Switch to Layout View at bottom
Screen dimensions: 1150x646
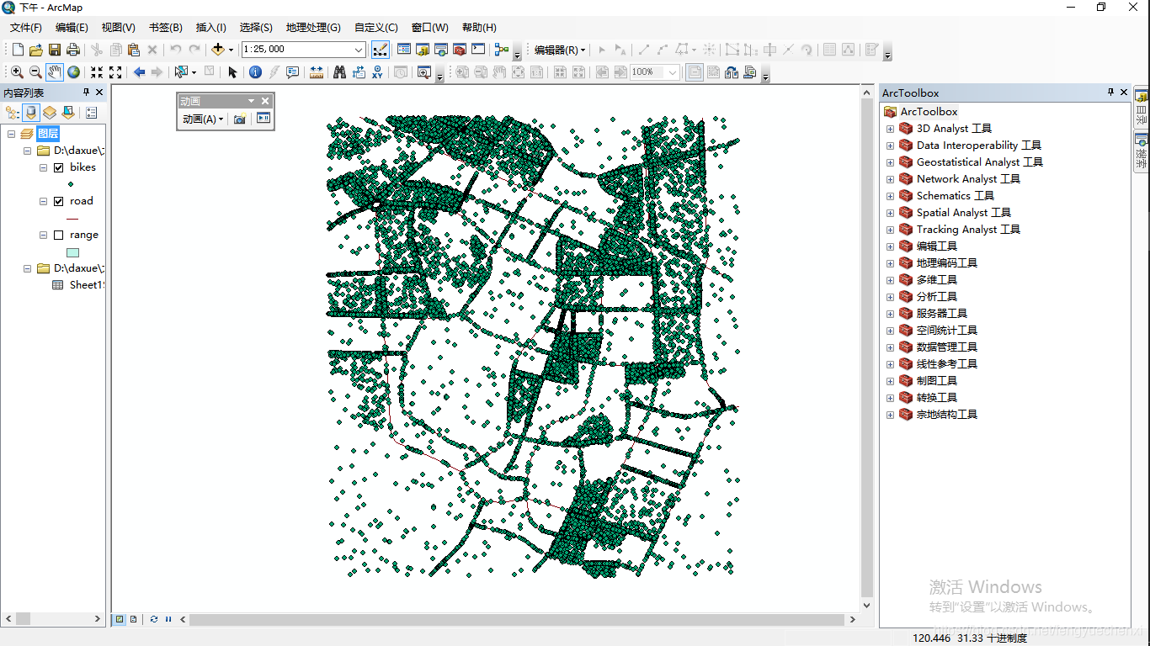coord(133,619)
